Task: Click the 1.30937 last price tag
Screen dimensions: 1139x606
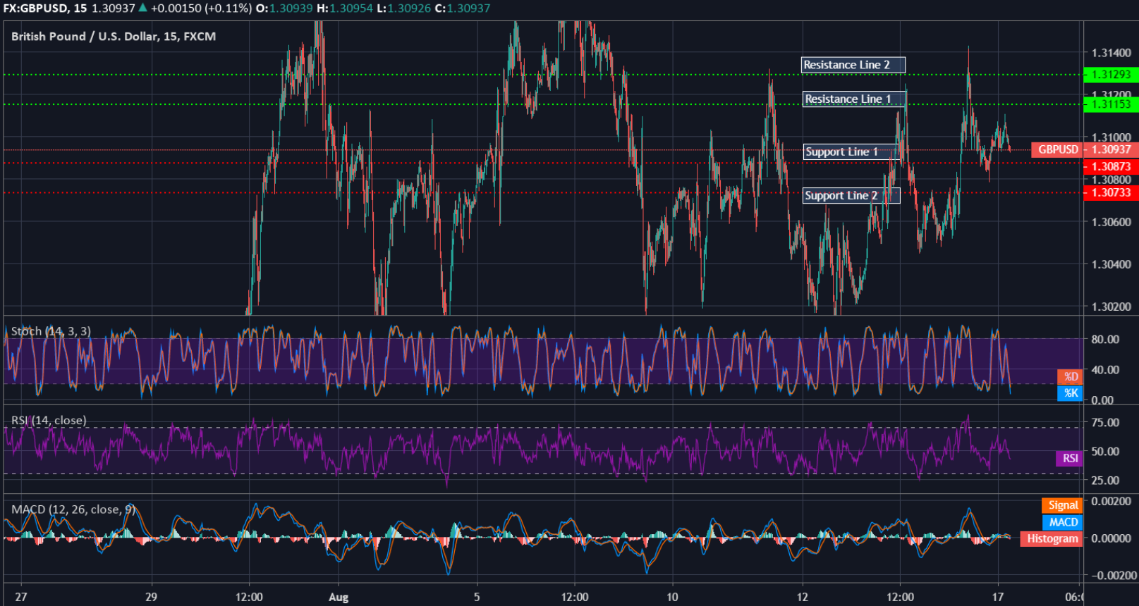Action: [1111, 149]
